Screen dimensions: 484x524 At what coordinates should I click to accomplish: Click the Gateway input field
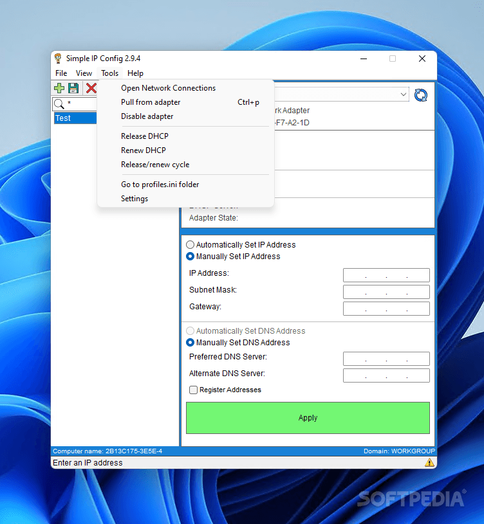(386, 309)
